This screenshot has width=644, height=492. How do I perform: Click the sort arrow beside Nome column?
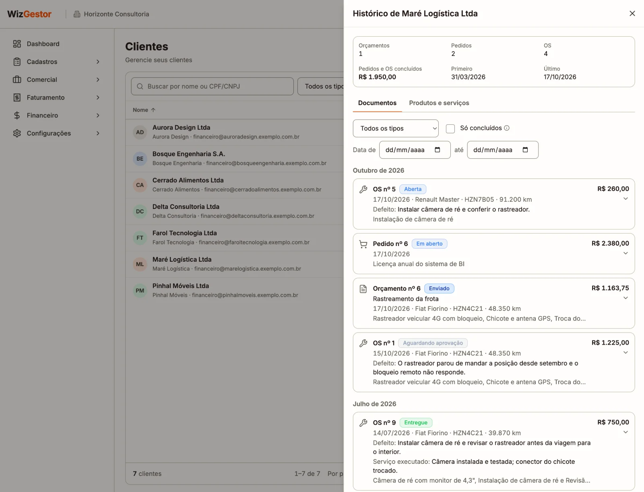point(153,110)
